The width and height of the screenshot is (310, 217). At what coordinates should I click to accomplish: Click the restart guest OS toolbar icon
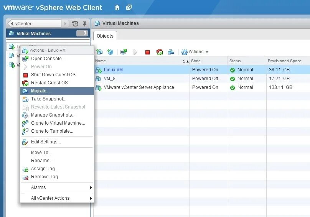[x=159, y=52]
